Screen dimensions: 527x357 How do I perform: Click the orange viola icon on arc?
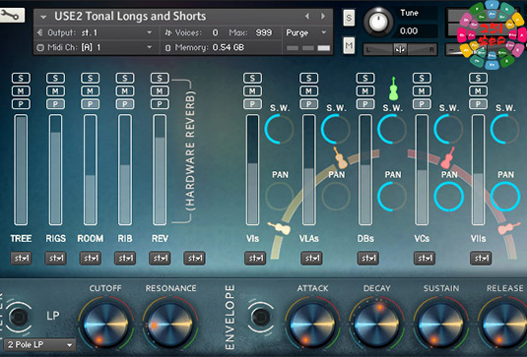pos(340,157)
